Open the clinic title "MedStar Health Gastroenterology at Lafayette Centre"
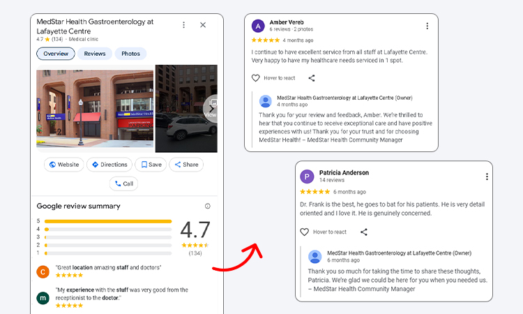Screen dimensions: 523x314 [x=95, y=27]
